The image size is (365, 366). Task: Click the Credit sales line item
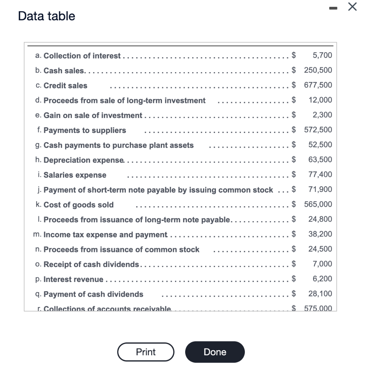[x=65, y=85]
